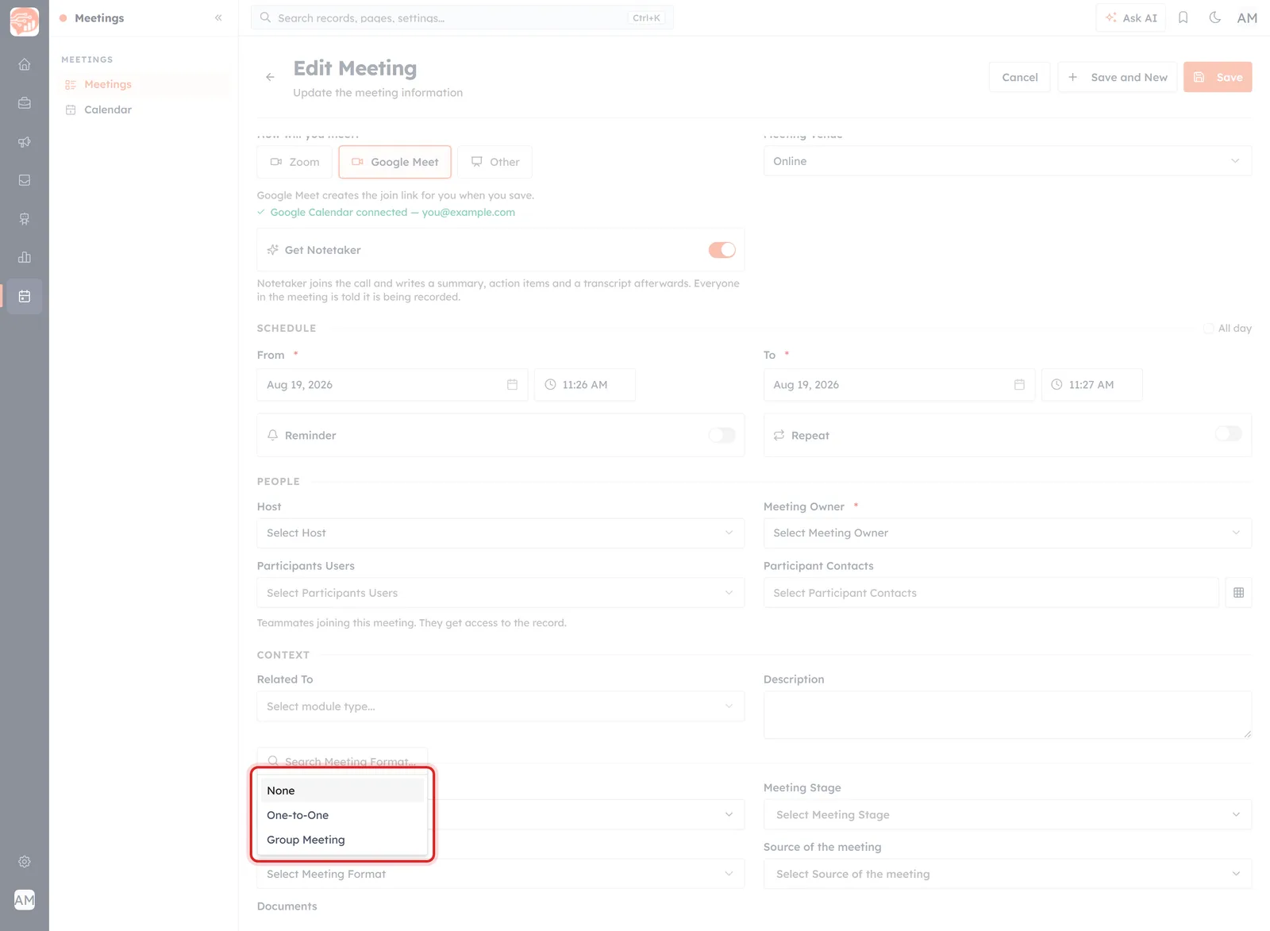The image size is (1270, 931).
Task: Click the Save button
Action: tap(1218, 77)
